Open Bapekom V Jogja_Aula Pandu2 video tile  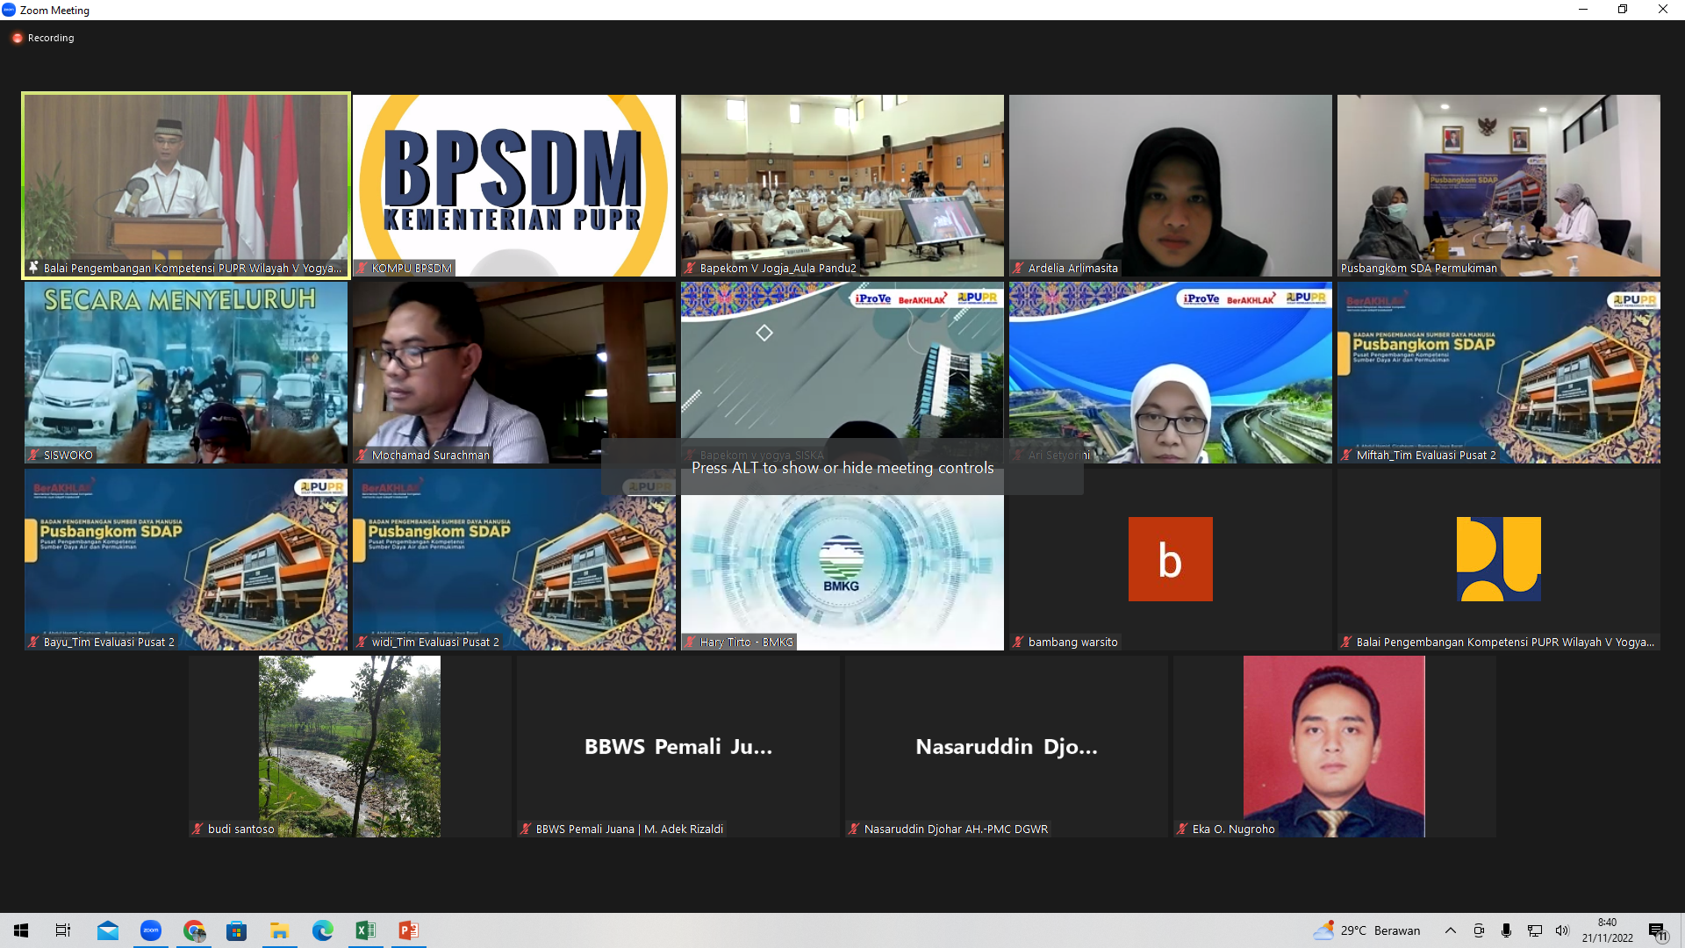(842, 186)
